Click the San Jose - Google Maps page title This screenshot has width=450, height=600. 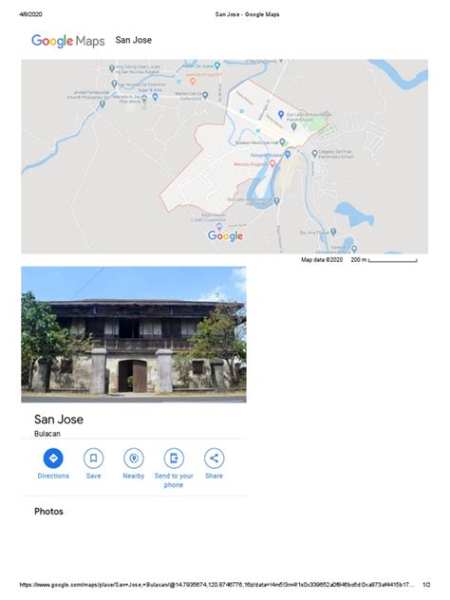coord(247,14)
